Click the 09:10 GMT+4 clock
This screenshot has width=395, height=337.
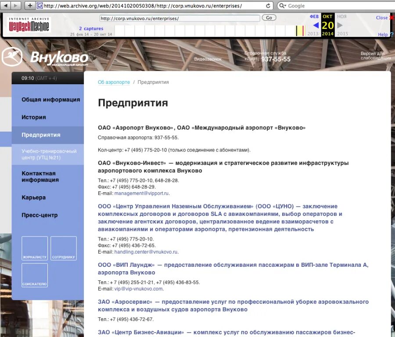point(39,78)
